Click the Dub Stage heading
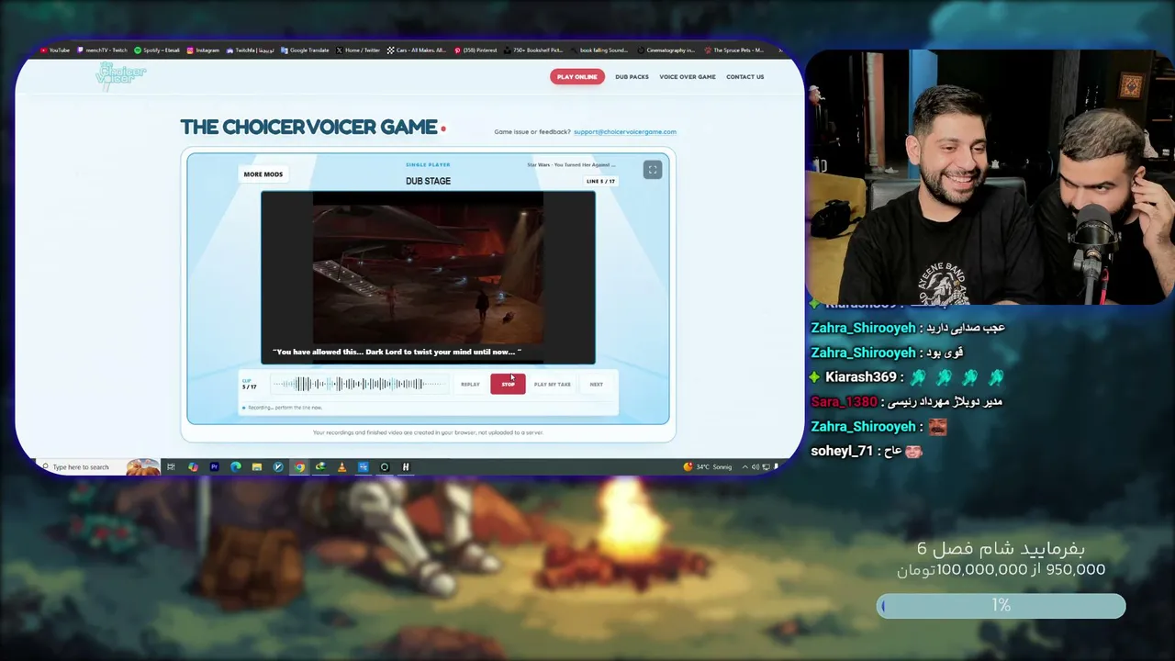Image resolution: width=1175 pixels, height=661 pixels. (x=428, y=182)
